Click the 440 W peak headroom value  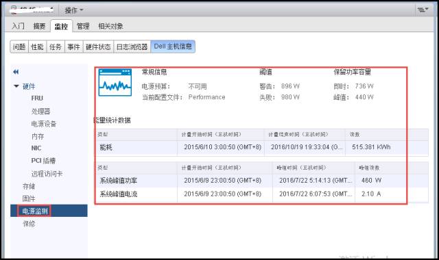coord(364,97)
